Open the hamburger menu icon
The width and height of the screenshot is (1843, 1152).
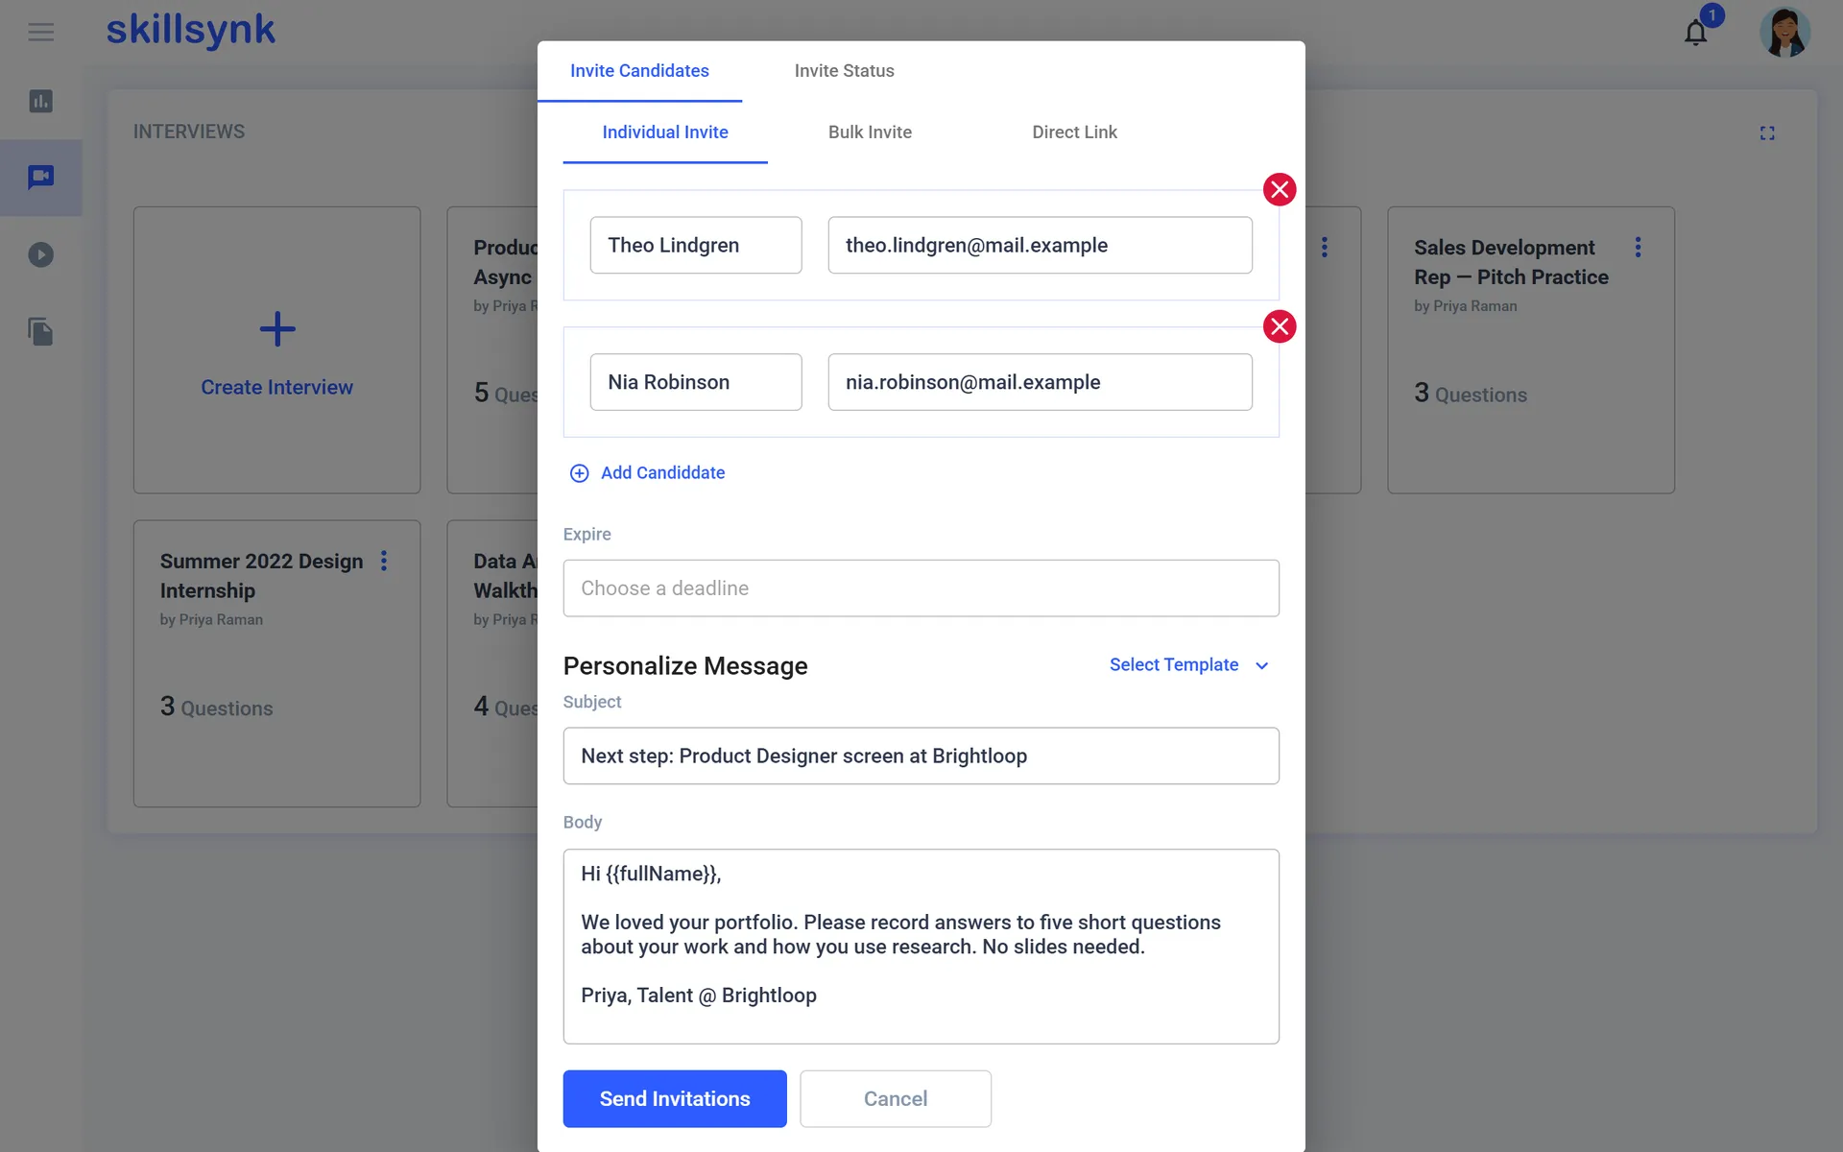pyautogui.click(x=40, y=33)
